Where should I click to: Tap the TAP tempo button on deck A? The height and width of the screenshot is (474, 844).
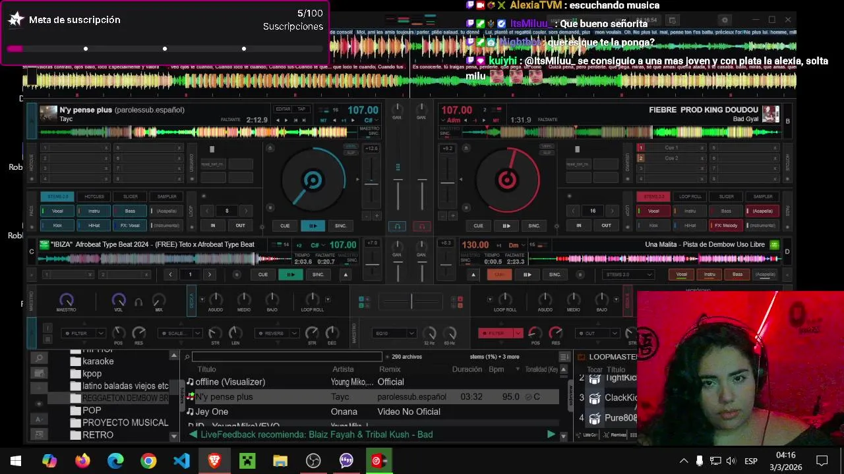[301, 109]
